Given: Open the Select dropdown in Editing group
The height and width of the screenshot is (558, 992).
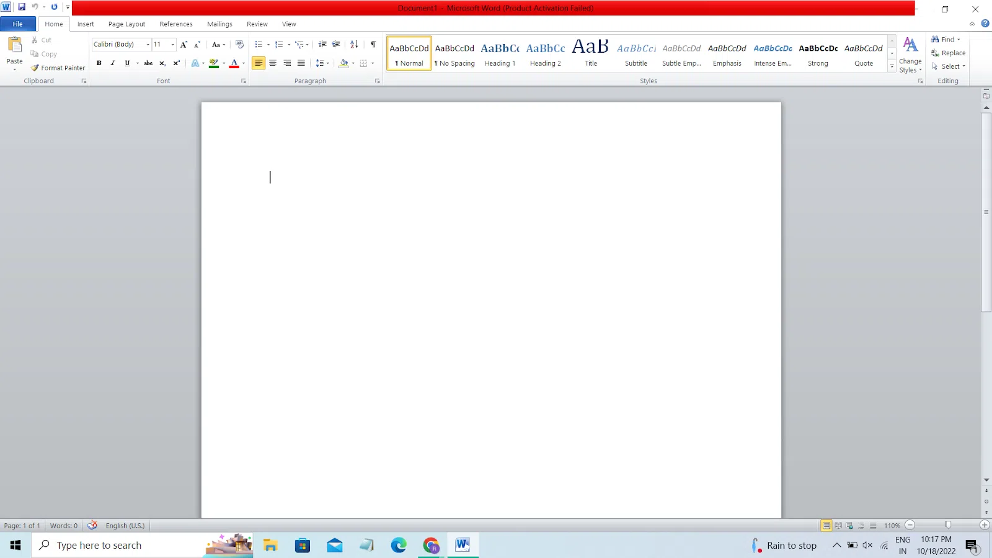Looking at the screenshot, I should coord(949,66).
